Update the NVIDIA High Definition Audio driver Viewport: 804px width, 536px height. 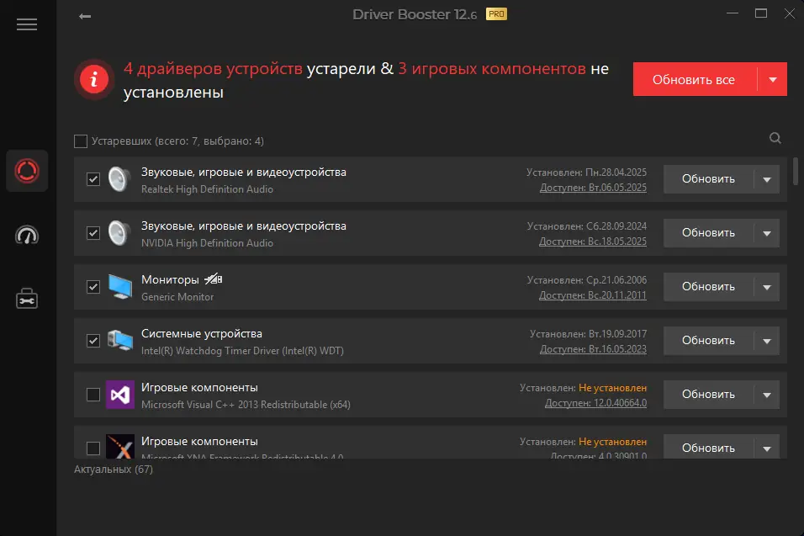click(x=708, y=233)
